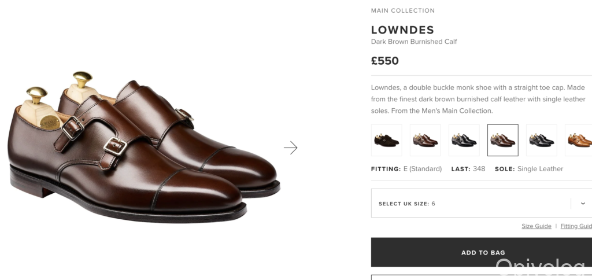Choose the second brown shoe colour thumbnail
The width and height of the screenshot is (592, 280).
coord(425,140)
